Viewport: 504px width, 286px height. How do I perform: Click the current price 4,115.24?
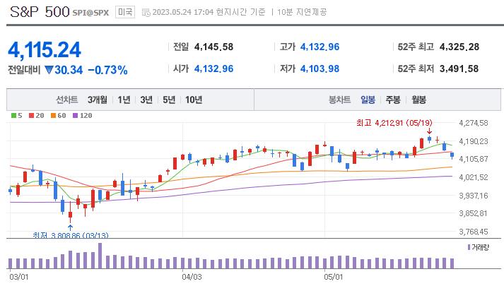[45, 50]
